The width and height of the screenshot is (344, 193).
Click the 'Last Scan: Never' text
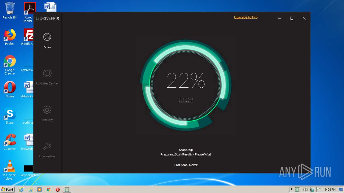pos(186,165)
